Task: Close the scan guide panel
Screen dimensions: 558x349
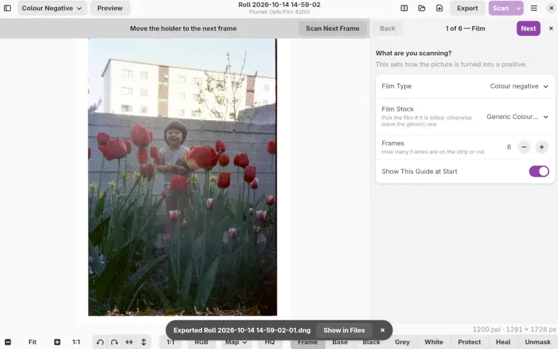Action: [x=551, y=29]
